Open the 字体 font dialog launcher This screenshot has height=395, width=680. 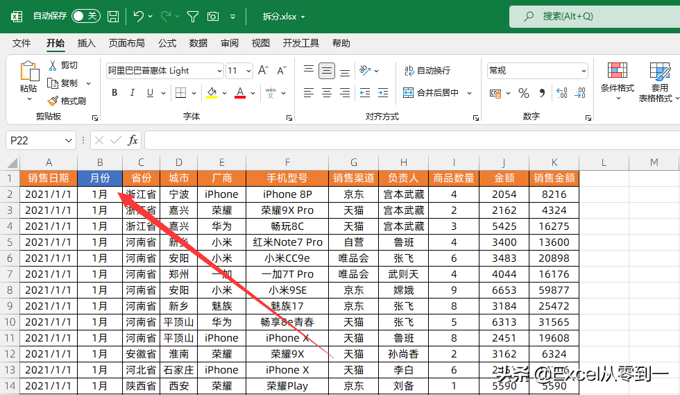289,117
